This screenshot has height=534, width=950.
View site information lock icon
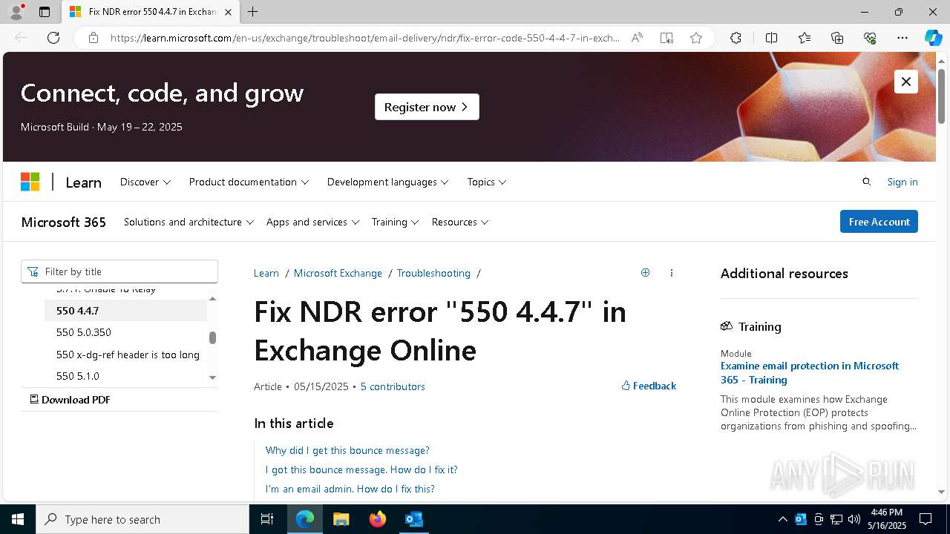pos(94,38)
